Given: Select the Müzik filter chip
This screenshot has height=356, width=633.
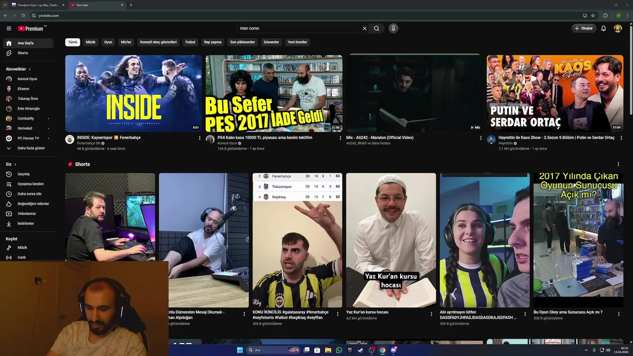Looking at the screenshot, I should (x=90, y=42).
